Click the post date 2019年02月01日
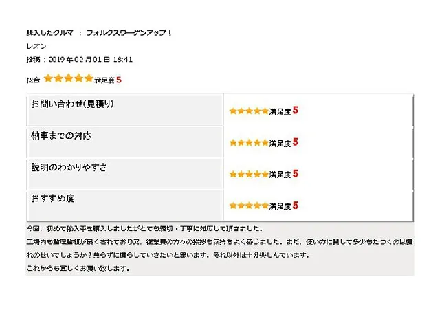Screen dimensions: 440x310 click(80, 60)
